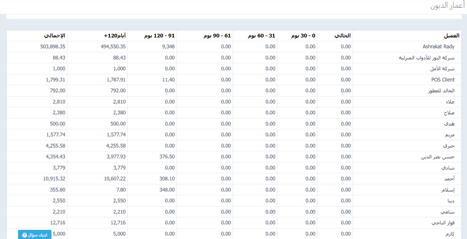
Task: Click the question mark icon in help button
Action: (25, 235)
